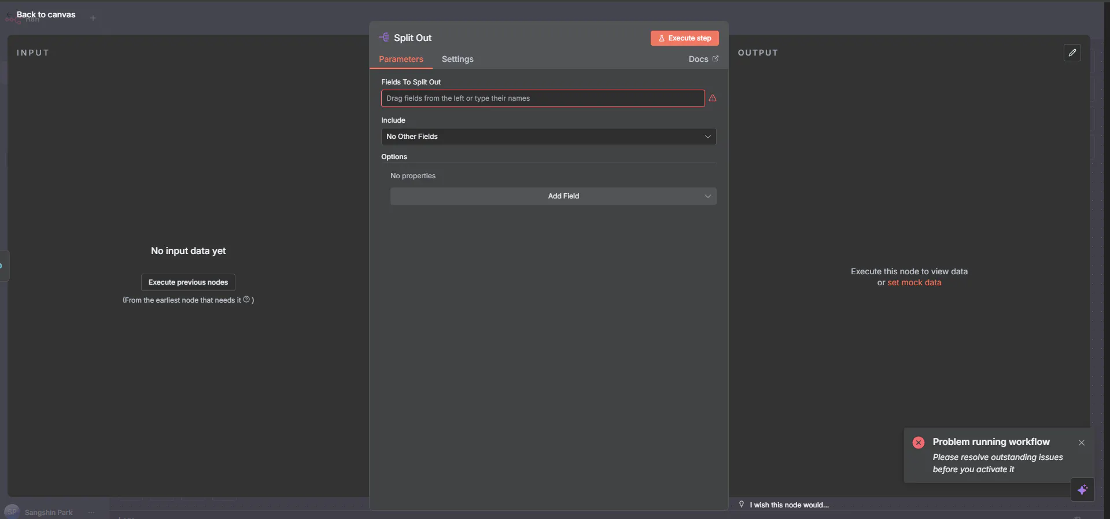Open the Include dropdown showing No Other Fields
This screenshot has width=1110, height=519.
[548, 137]
